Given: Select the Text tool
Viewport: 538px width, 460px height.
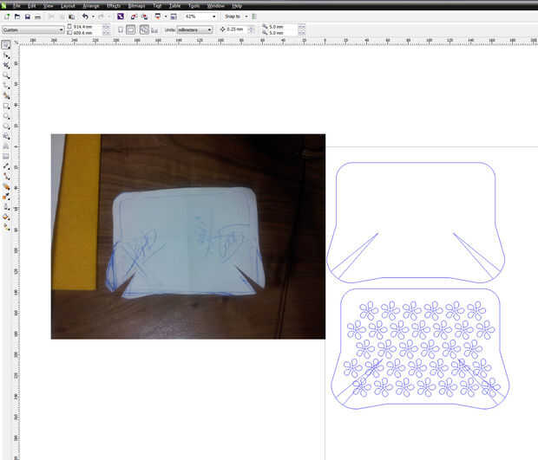Looking at the screenshot, I should coord(6,146).
